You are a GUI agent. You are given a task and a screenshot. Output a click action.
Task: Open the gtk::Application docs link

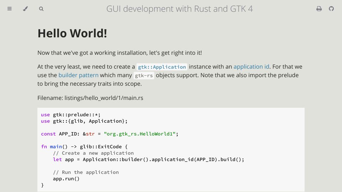pyautogui.click(x=162, y=67)
